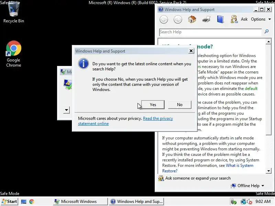This screenshot has width=275, height=206.
Task: Click the Help window title question icon
Action: coord(161,10)
